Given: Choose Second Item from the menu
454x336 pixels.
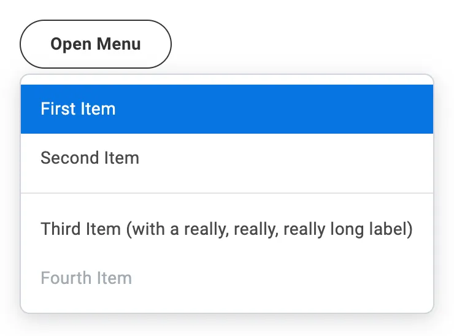Looking at the screenshot, I should 227,158.
